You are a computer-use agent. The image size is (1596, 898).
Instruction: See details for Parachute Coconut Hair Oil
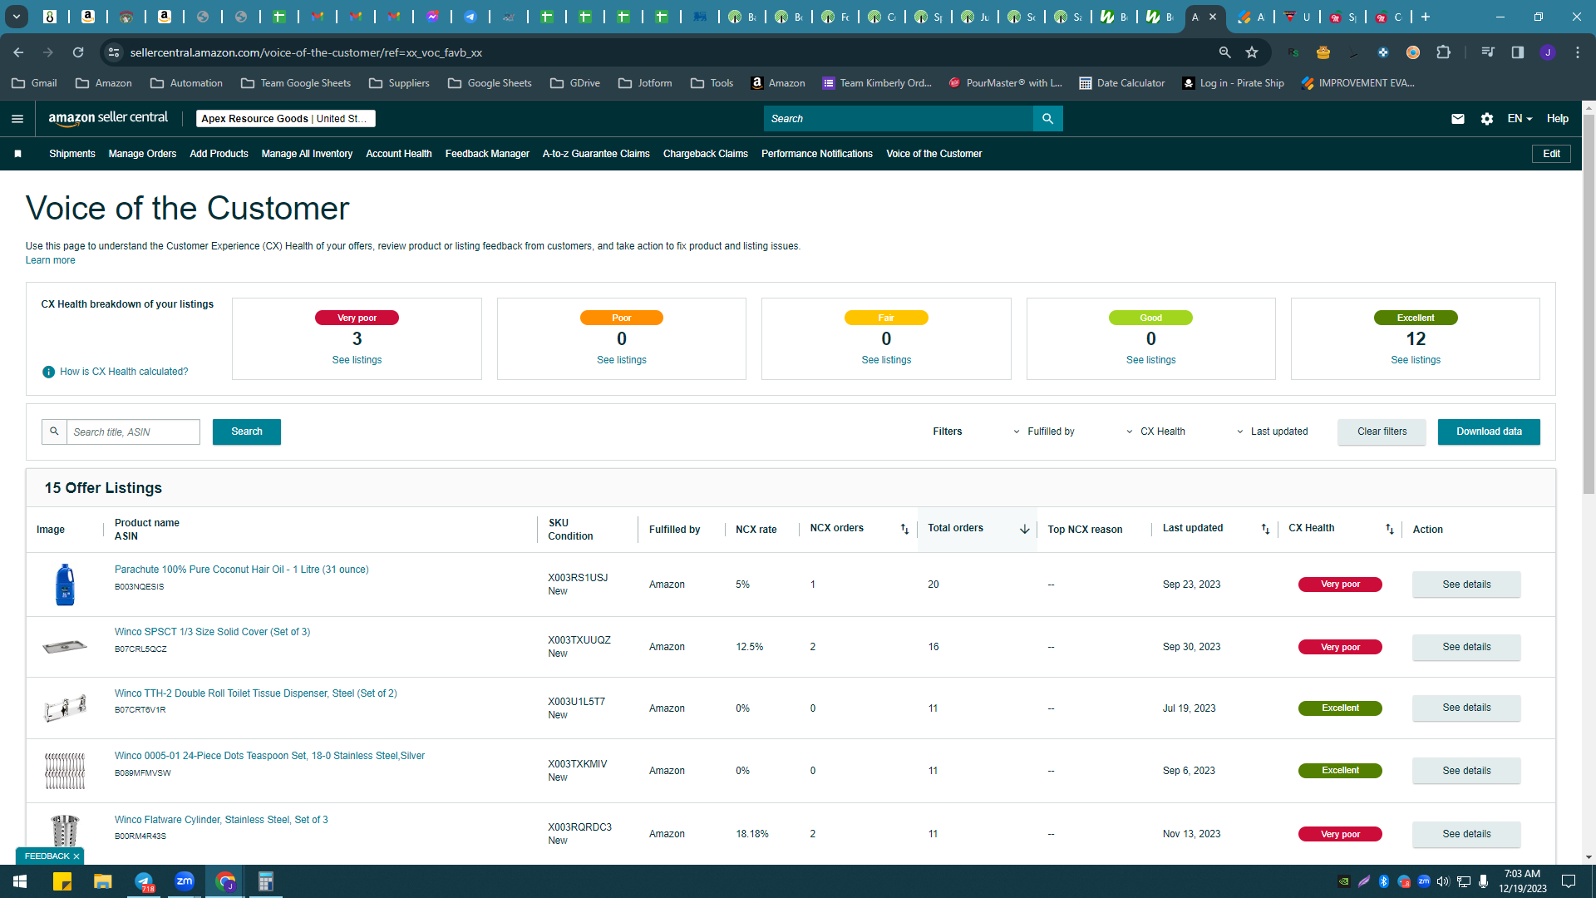pos(1466,585)
